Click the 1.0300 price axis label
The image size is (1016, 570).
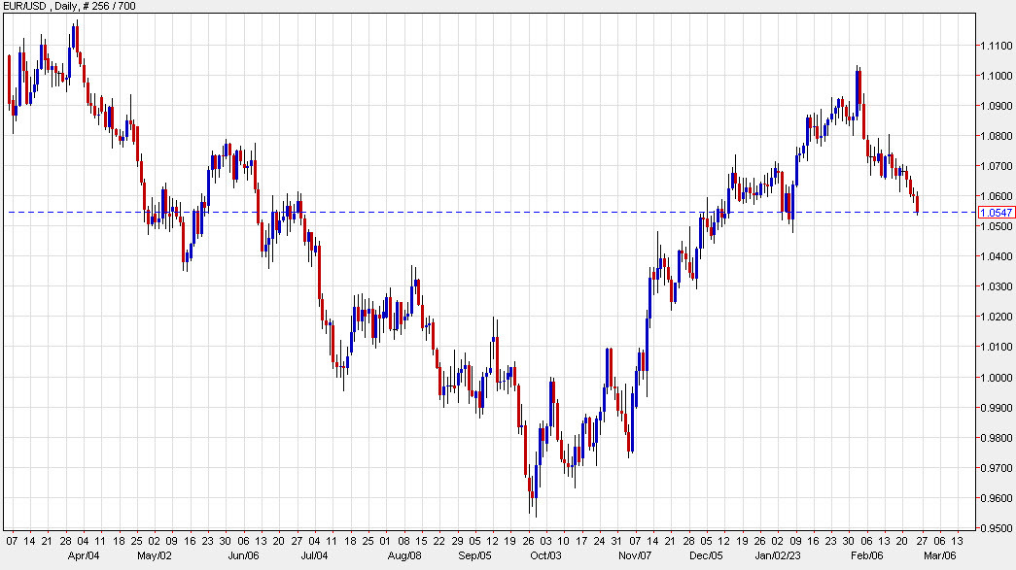pos(997,286)
